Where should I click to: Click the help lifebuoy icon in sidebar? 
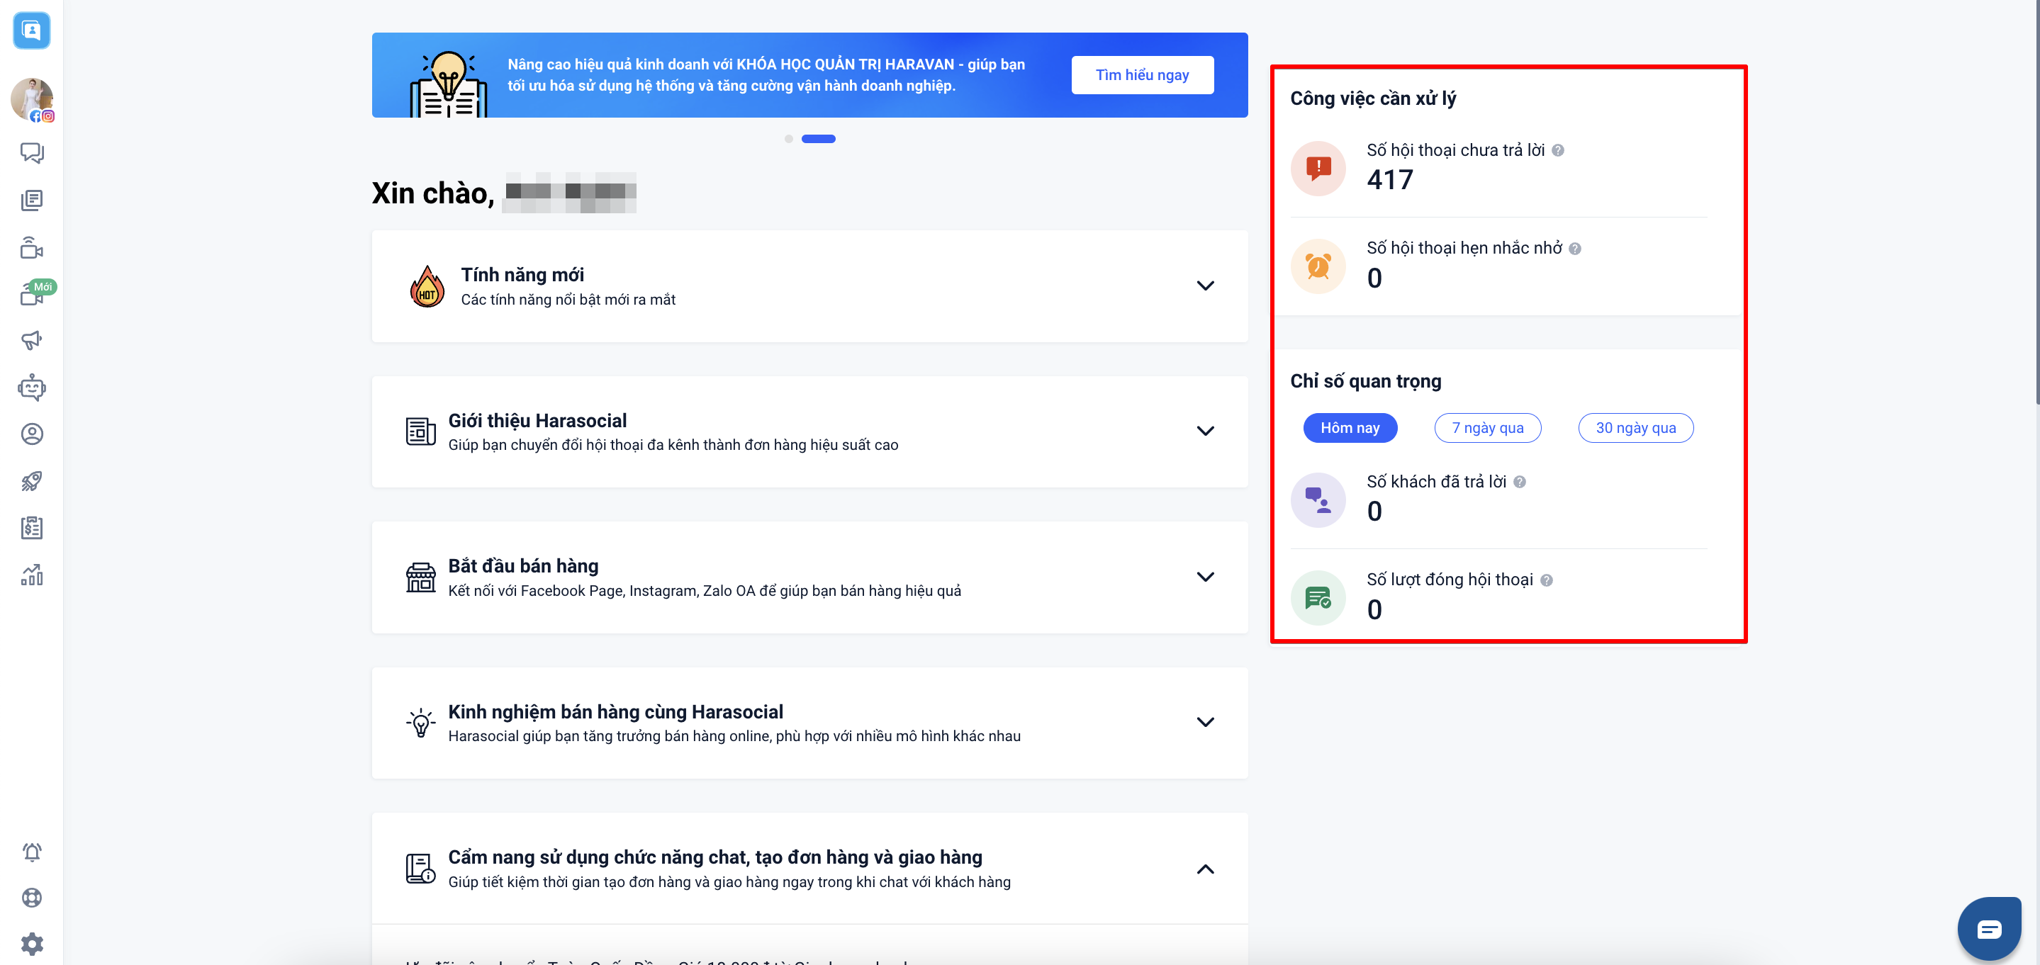coord(32,898)
